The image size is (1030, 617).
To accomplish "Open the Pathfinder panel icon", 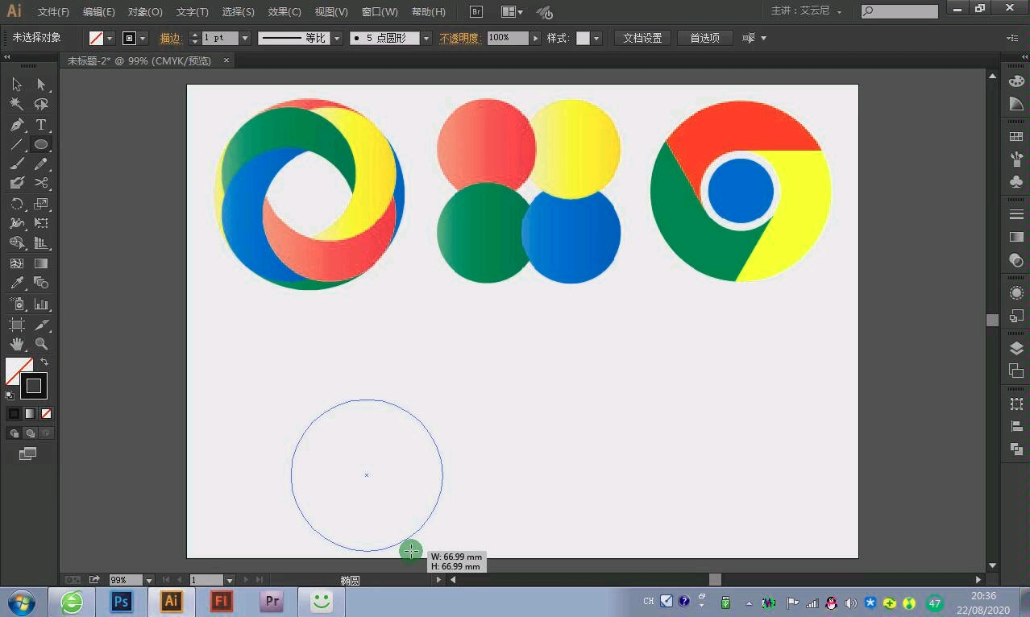I will coord(1016,449).
